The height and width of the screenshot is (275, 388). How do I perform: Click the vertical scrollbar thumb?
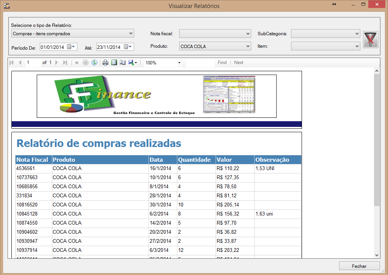click(377, 140)
